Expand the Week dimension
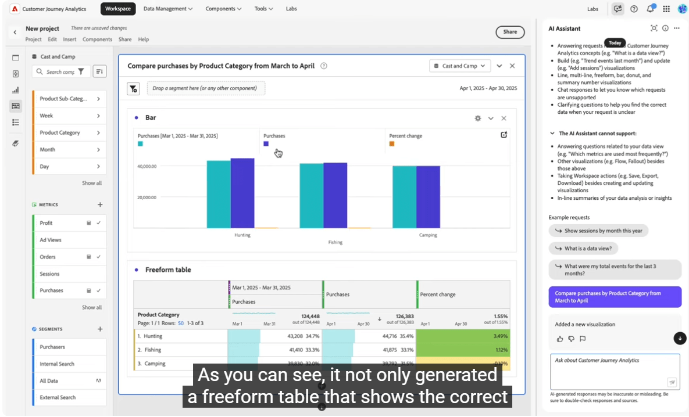 point(98,116)
